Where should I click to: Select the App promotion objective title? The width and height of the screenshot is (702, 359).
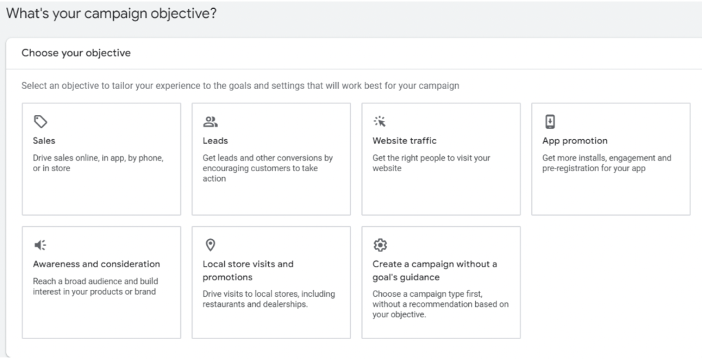[574, 140]
